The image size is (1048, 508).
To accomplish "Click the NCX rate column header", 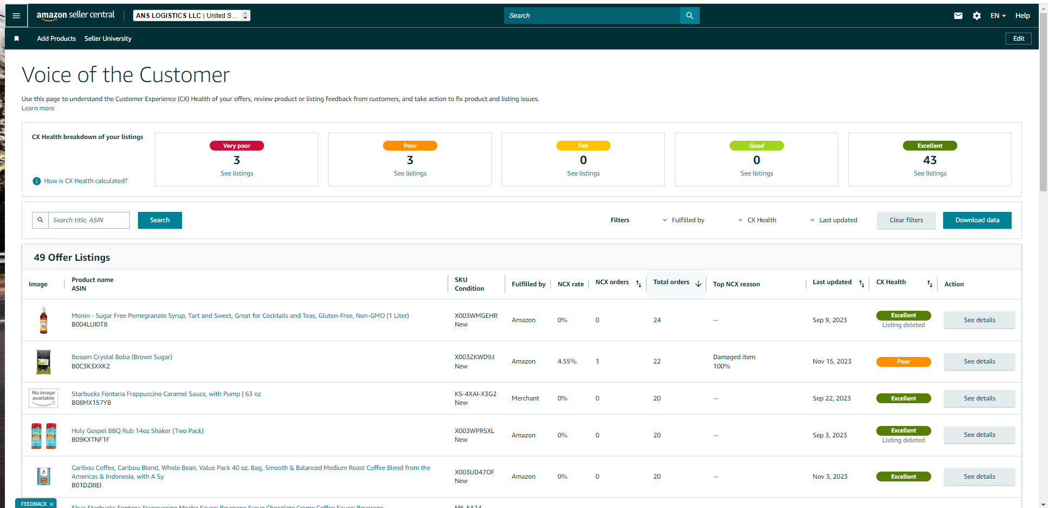I will 570,284.
